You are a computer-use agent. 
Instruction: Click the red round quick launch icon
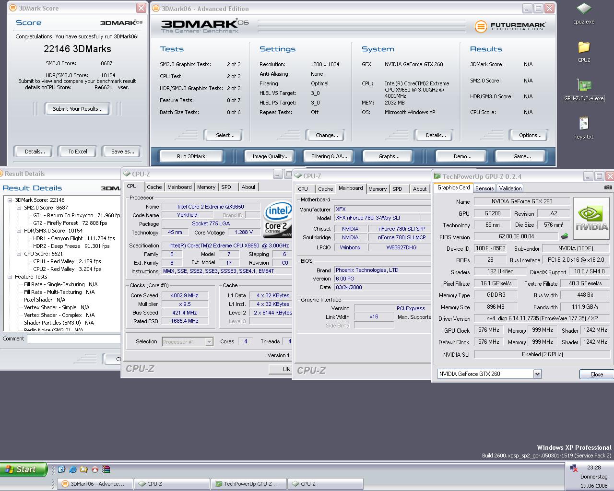pos(95,469)
